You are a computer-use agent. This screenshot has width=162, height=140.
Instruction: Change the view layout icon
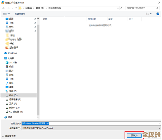click(x=147, y=14)
